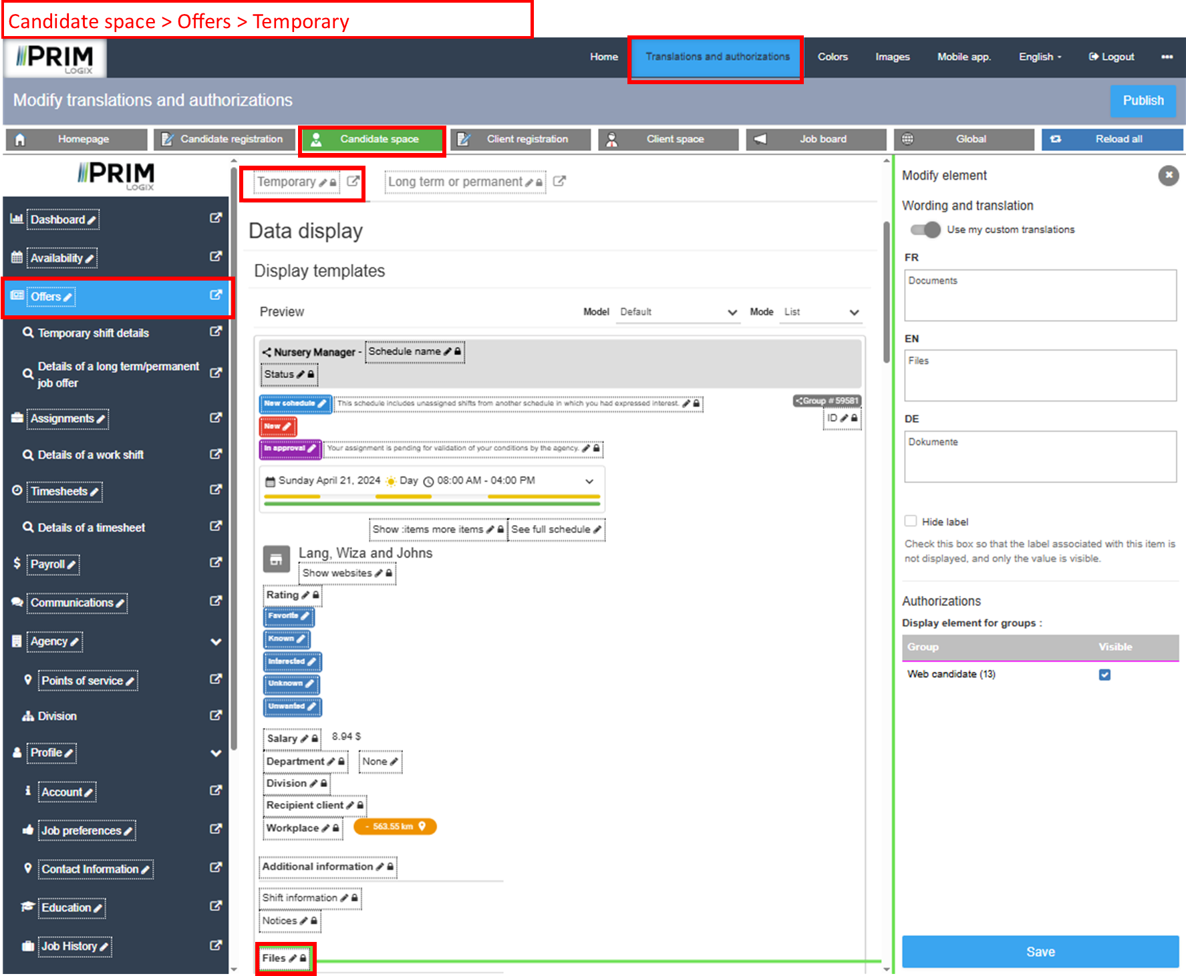Click the store icon beside Lang, Wiza and Johns
Screen dimensions: 1186x976
pyautogui.click(x=276, y=560)
